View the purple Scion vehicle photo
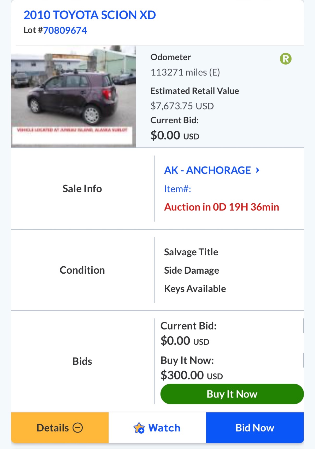The width and height of the screenshot is (315, 449). [x=73, y=96]
